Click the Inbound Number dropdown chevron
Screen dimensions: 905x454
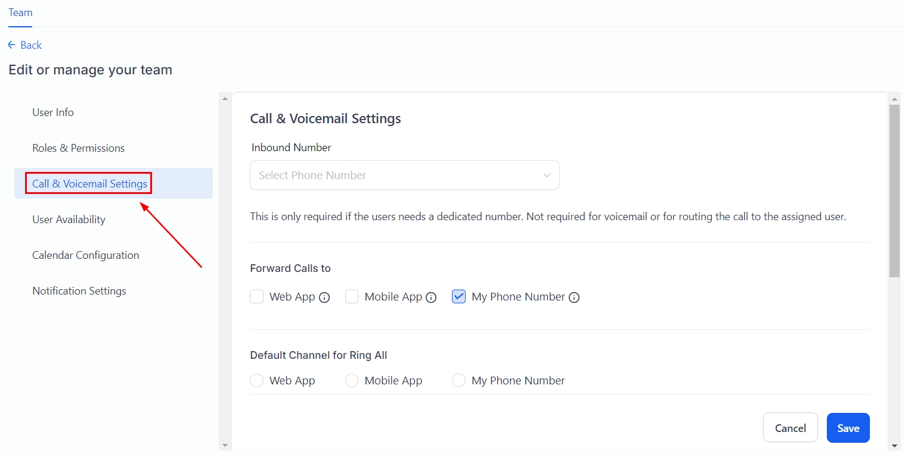click(547, 175)
